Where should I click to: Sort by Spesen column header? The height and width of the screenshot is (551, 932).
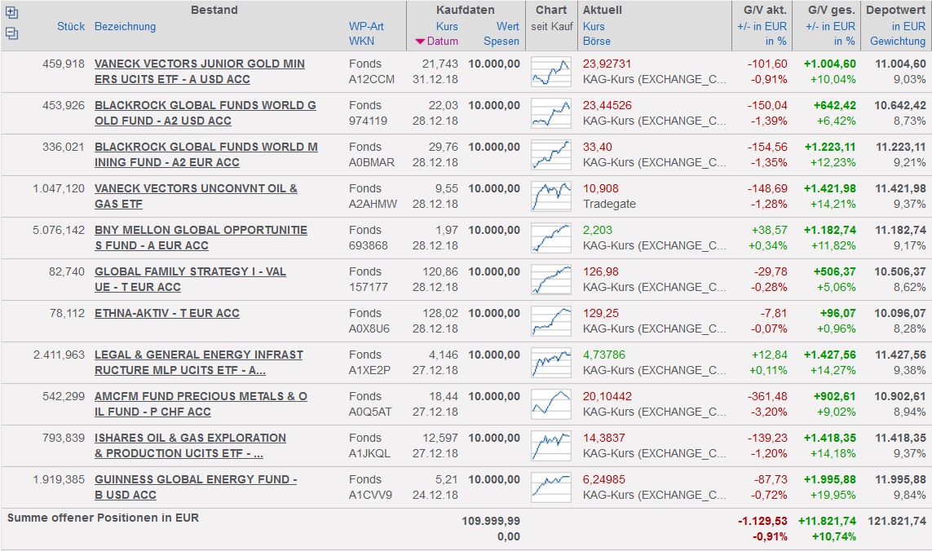[501, 41]
